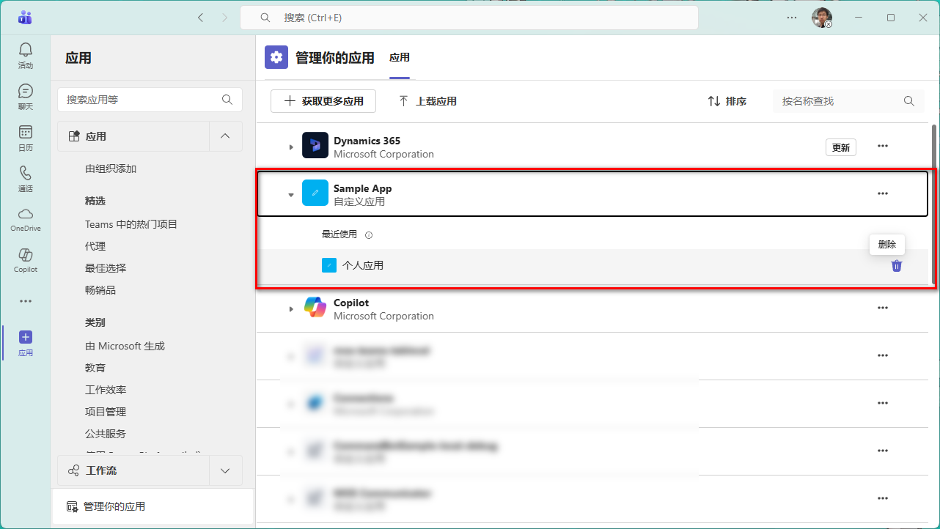This screenshot has height=529, width=940.
Task: Go back using the back arrow
Action: click(x=200, y=18)
